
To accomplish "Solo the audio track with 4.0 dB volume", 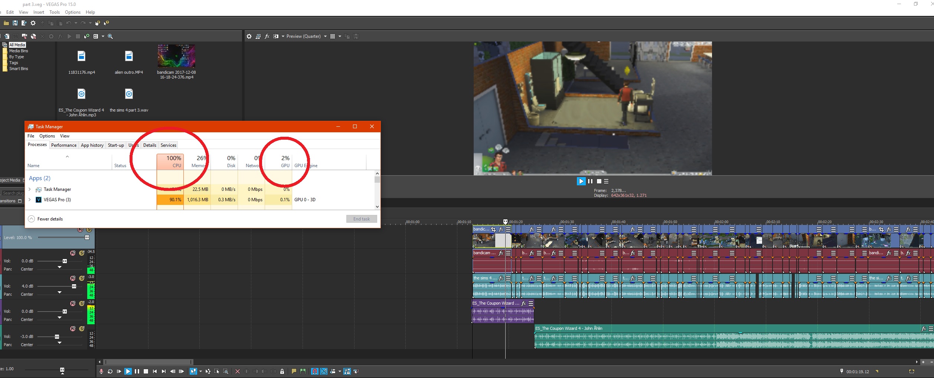I will click(x=82, y=278).
